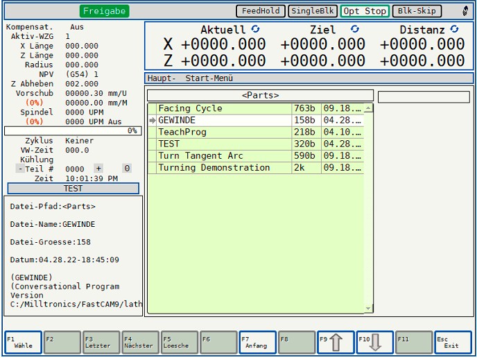Click the Haupt- Start-Menü bar
The height and width of the screenshot is (358, 477).
click(x=309, y=78)
